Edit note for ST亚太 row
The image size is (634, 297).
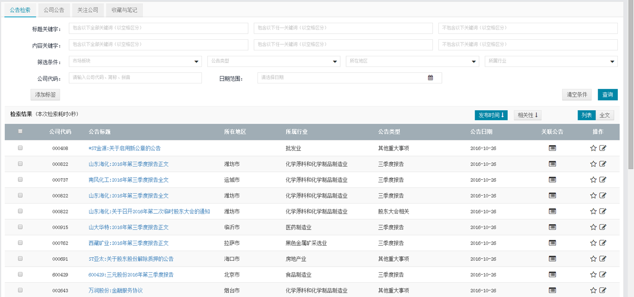(603, 259)
